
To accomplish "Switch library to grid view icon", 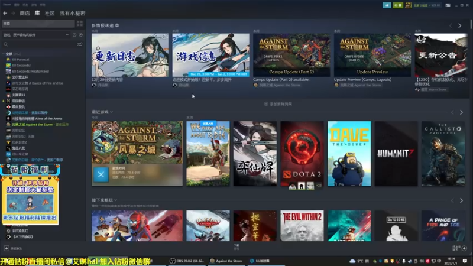I will click(80, 24).
